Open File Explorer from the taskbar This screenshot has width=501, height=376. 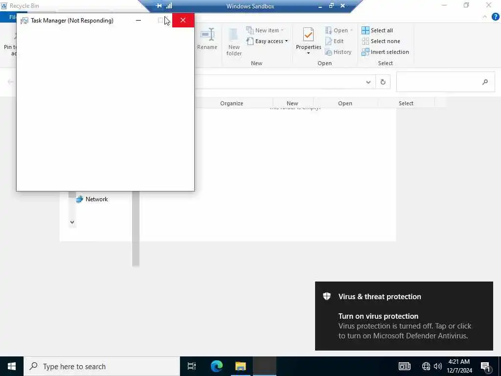(x=241, y=366)
